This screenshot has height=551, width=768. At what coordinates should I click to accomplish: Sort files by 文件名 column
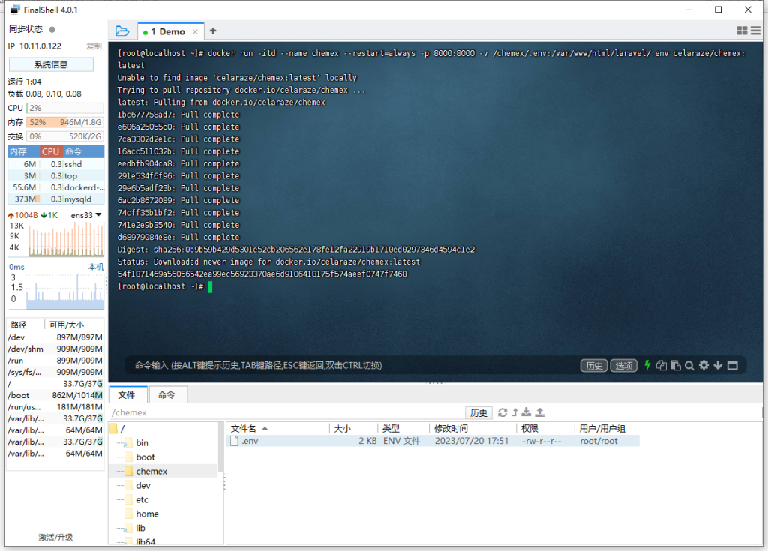[277, 429]
